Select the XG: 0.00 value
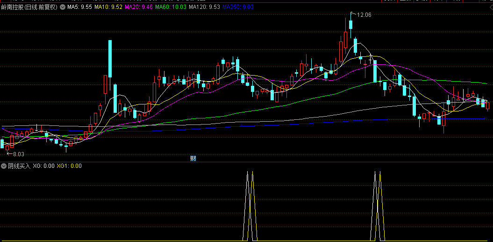This screenshot has width=493, height=242. (44, 166)
